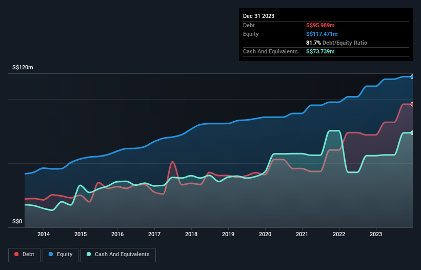
Task: Toggle the Equity series legend button
Action: [61, 255]
